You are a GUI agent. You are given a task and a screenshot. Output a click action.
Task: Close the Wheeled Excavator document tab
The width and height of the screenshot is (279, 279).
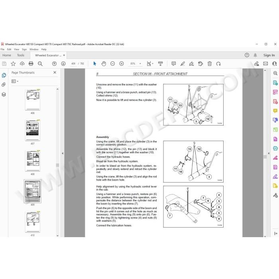click(64, 55)
